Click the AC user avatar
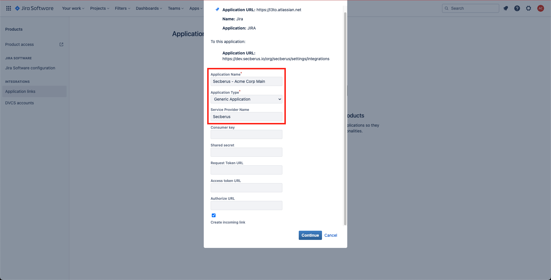Image resolution: width=551 pixels, height=280 pixels. [541, 8]
